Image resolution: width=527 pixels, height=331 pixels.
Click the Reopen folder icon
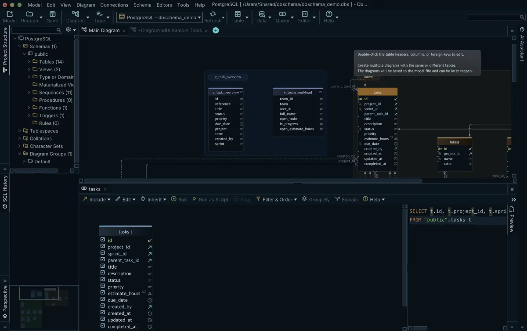(x=29, y=14)
